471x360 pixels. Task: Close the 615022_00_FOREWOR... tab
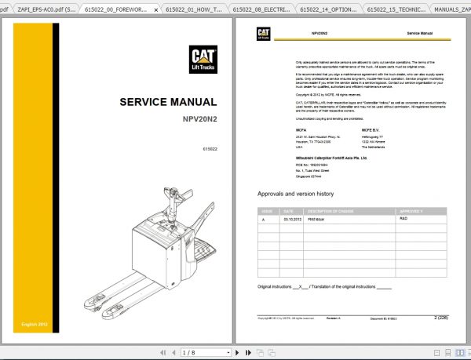156,10
